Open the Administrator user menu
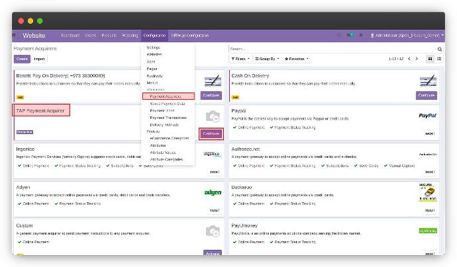This screenshot has height=267, width=457. pyautogui.click(x=405, y=35)
